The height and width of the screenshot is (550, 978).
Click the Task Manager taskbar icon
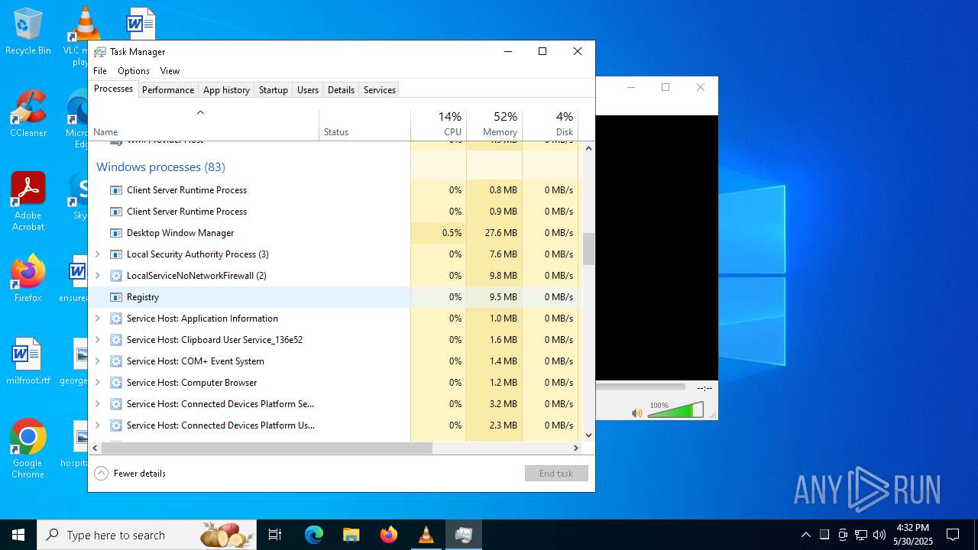coord(464,535)
